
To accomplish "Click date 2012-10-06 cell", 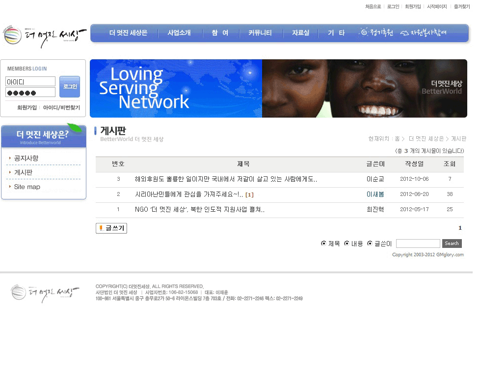I will (x=414, y=179).
